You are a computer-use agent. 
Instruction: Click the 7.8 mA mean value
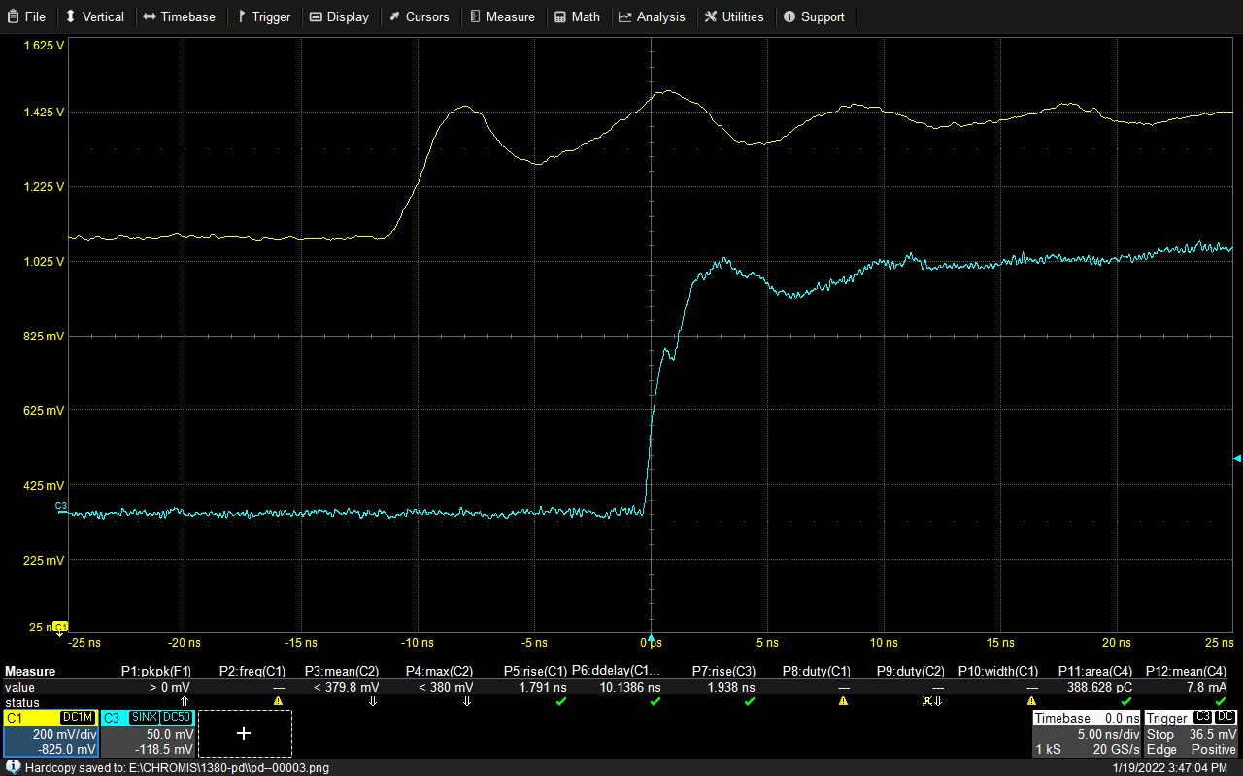click(1206, 687)
